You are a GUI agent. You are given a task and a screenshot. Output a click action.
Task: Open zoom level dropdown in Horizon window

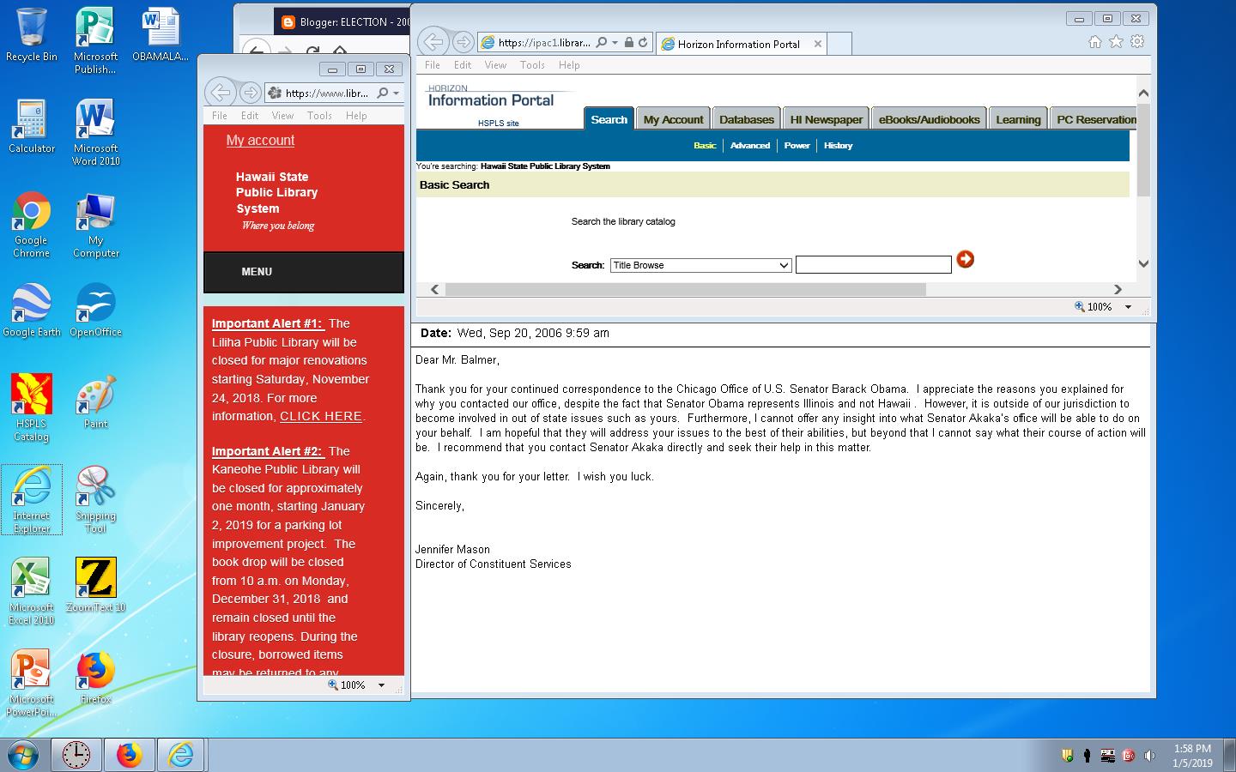[x=1128, y=306]
